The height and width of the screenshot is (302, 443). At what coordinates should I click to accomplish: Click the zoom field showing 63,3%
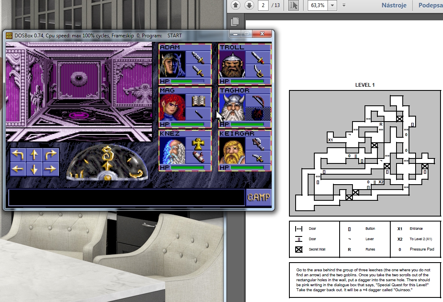click(x=318, y=5)
